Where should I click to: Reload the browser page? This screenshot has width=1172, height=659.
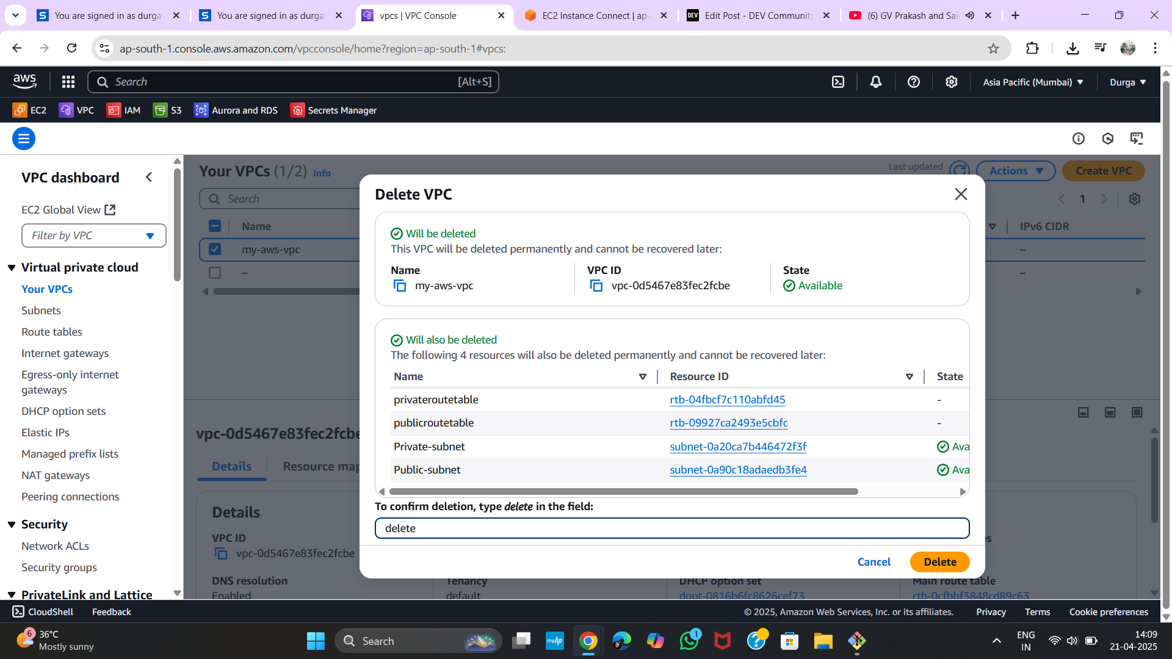click(72, 48)
